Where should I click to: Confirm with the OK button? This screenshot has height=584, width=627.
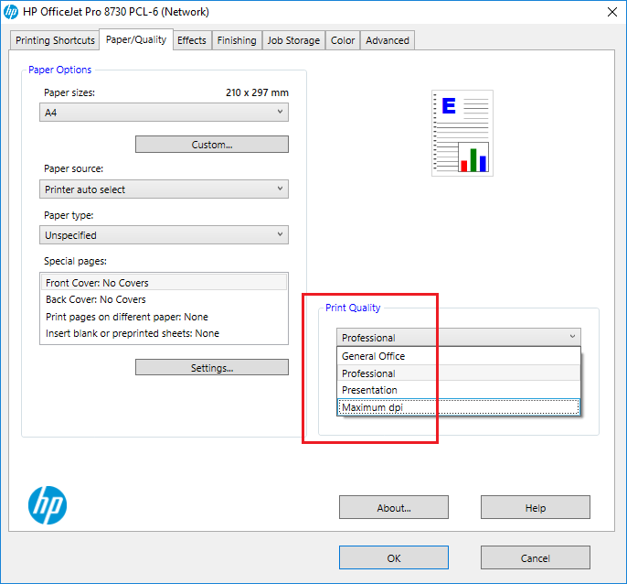pyautogui.click(x=394, y=557)
